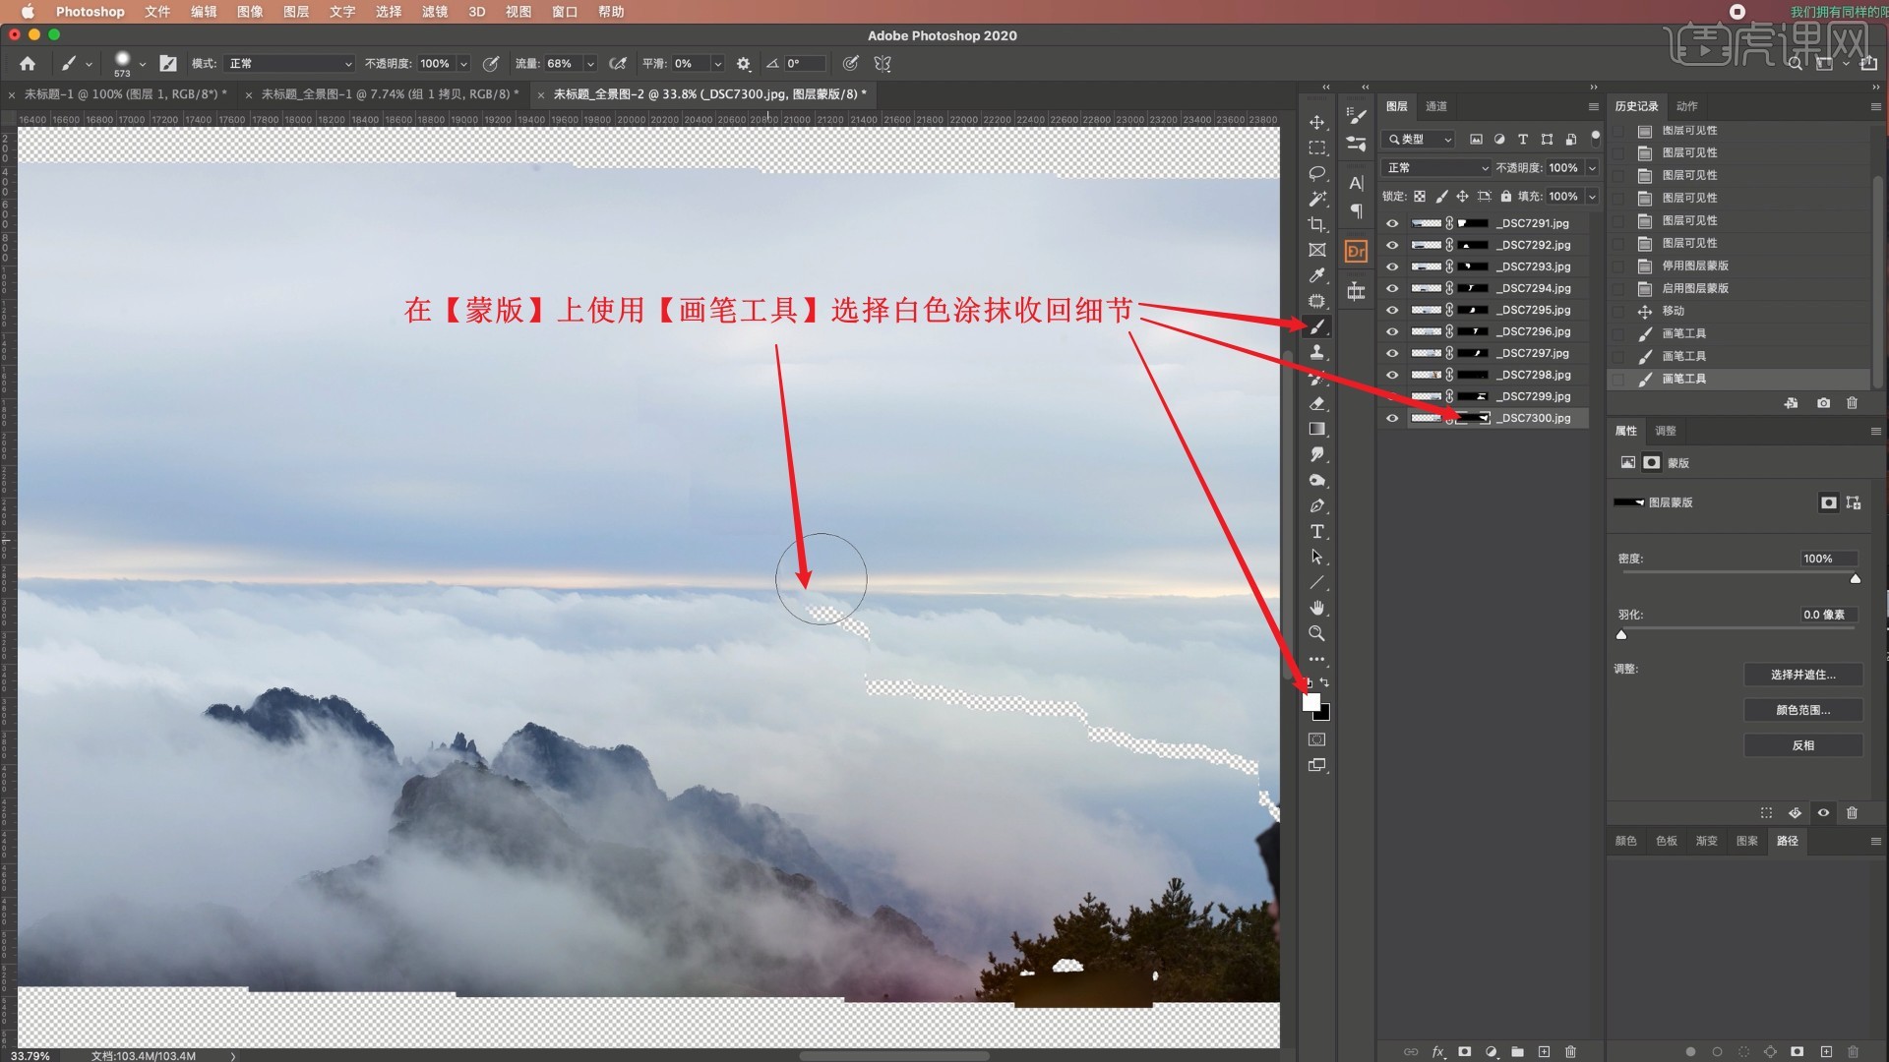Open the 类型 layer filter dropdown
Viewport: 1889px width, 1062px height.
pyautogui.click(x=1418, y=140)
